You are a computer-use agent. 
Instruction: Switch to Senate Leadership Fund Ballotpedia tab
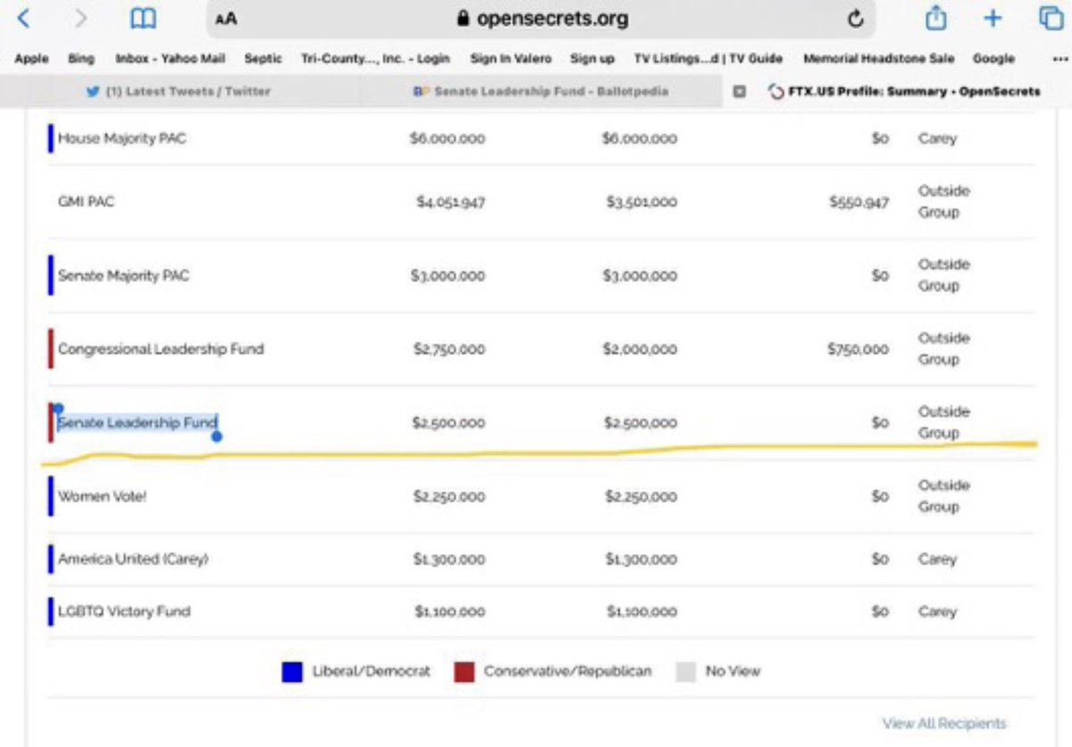(x=541, y=91)
